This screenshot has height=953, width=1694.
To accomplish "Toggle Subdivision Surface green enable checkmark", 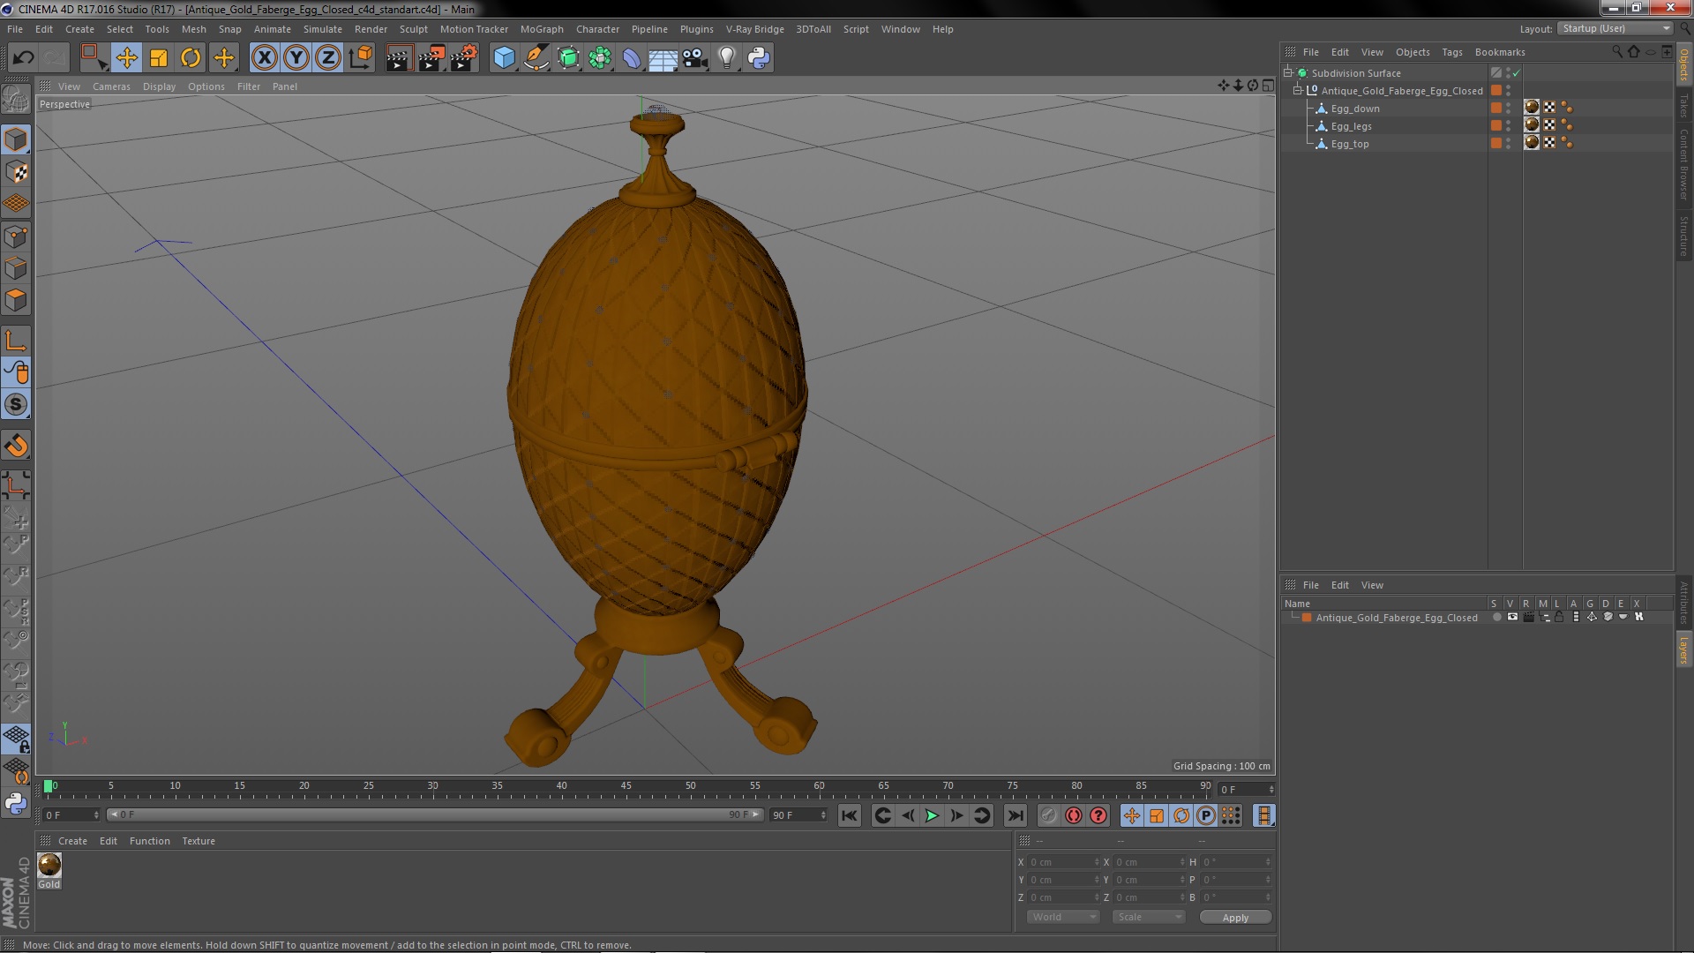I will (x=1517, y=73).
